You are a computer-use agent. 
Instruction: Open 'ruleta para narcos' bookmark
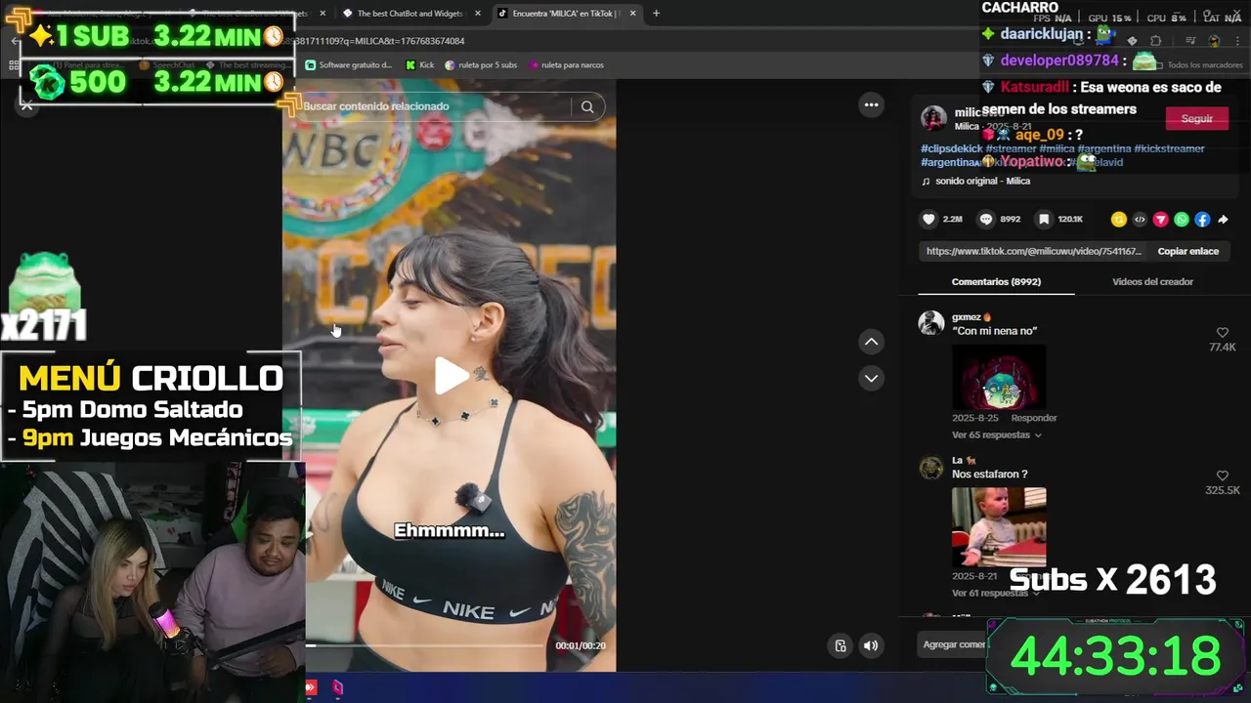tap(566, 65)
